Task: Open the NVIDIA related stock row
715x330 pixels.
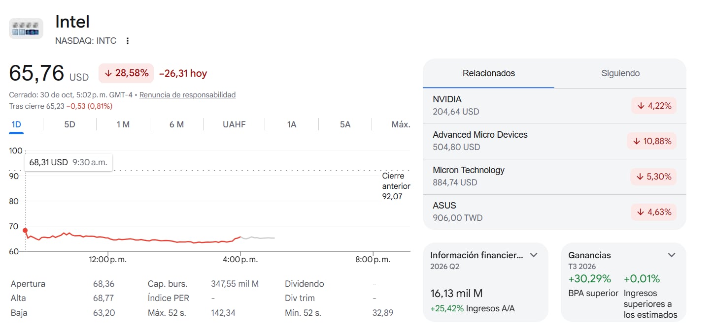Action: [554, 106]
